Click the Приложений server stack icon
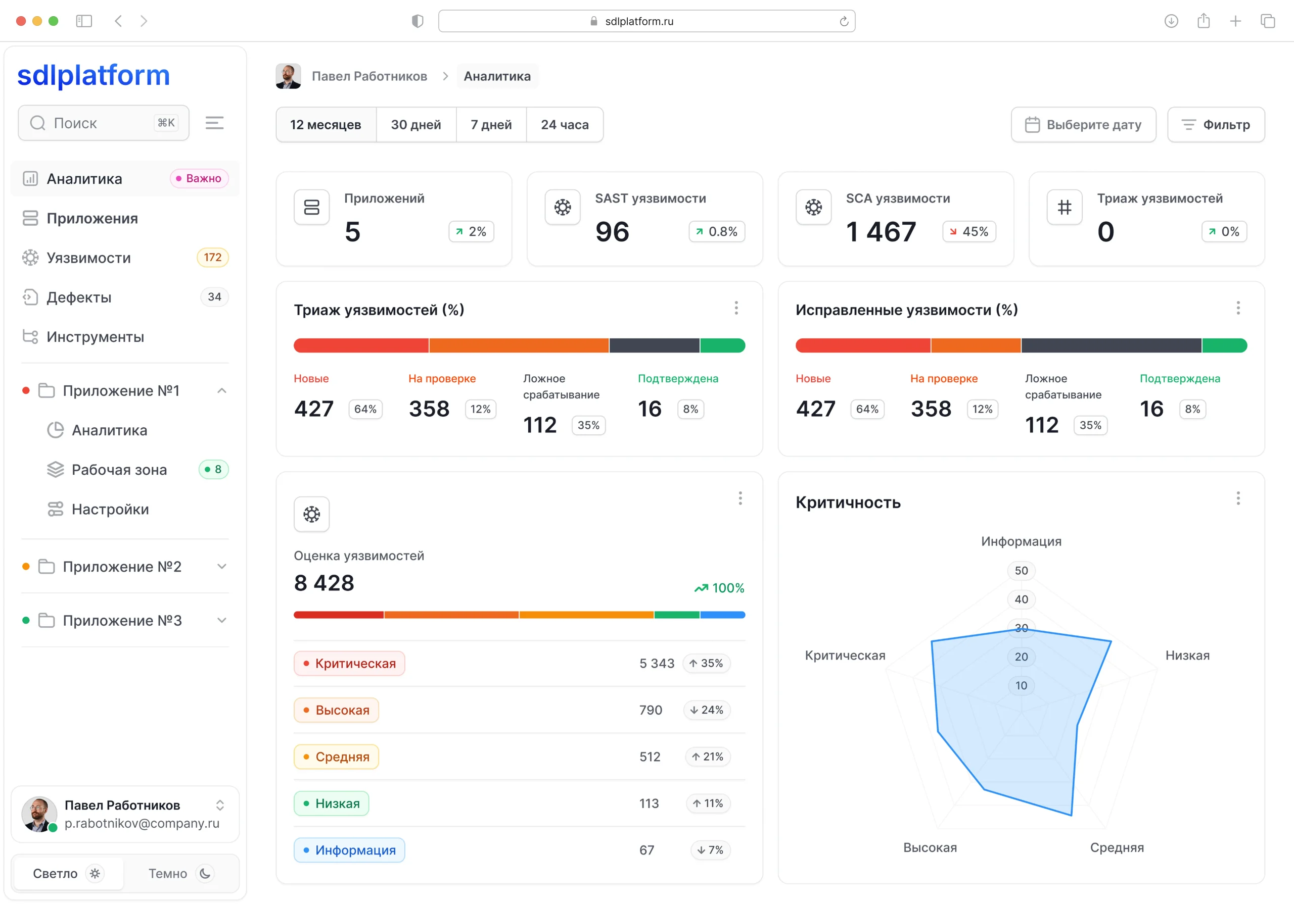Viewport: 1294px width, 904px height. [311, 207]
